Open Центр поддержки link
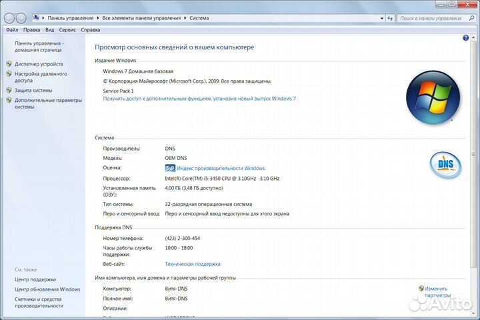The height and width of the screenshot is (320, 480). (35, 279)
